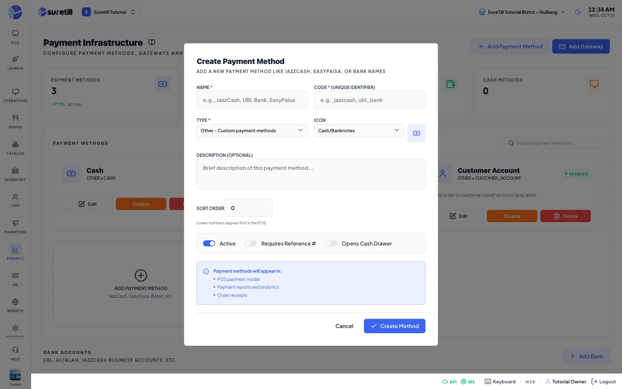622x389 pixels.
Task: Open the Type dropdown
Action: pos(252,131)
